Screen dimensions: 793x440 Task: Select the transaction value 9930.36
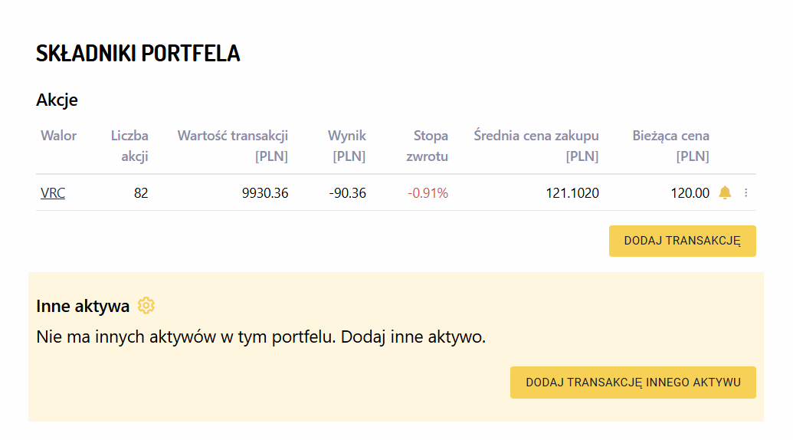[265, 193]
